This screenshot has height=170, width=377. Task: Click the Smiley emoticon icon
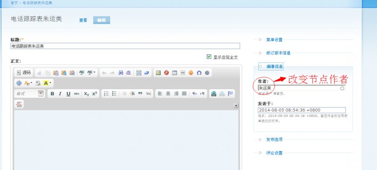tap(191, 73)
